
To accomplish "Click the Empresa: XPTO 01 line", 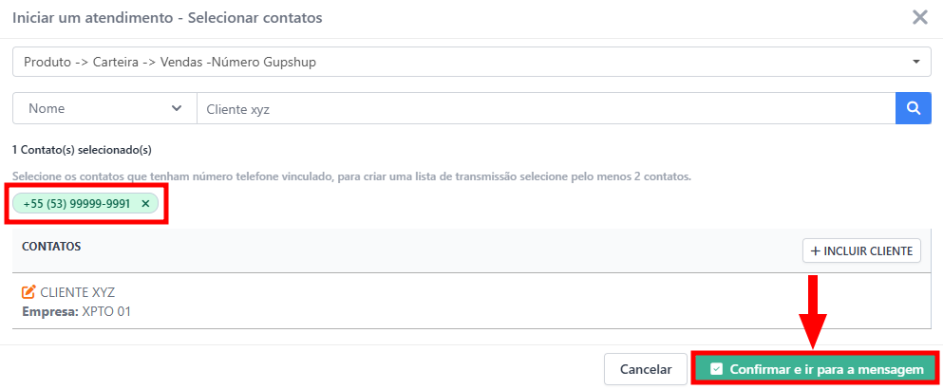I will click(x=76, y=310).
